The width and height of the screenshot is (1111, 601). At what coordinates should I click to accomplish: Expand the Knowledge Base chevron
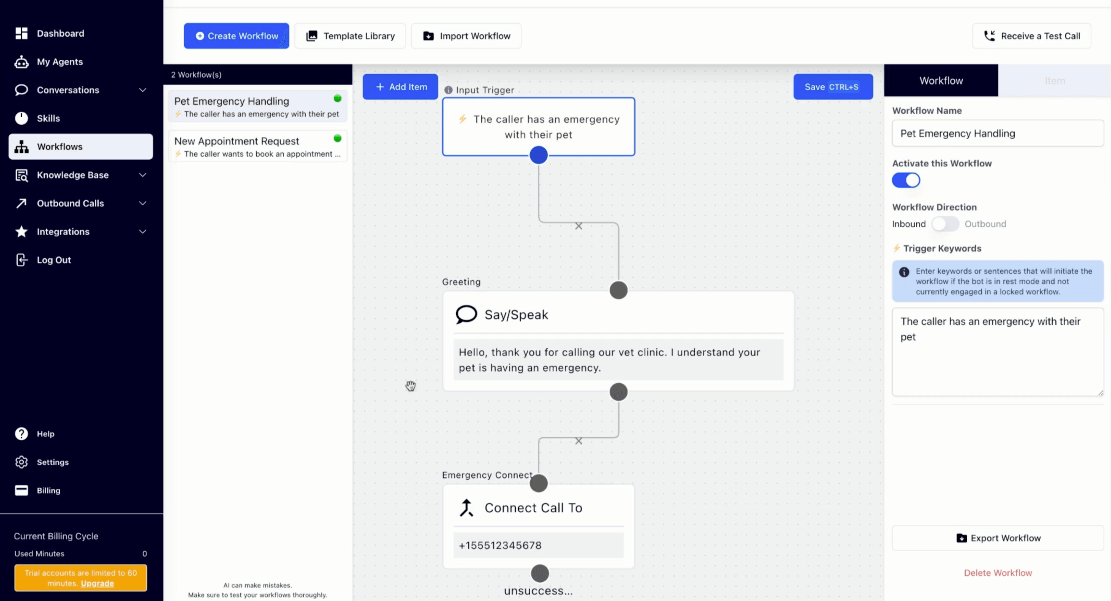pyautogui.click(x=143, y=175)
